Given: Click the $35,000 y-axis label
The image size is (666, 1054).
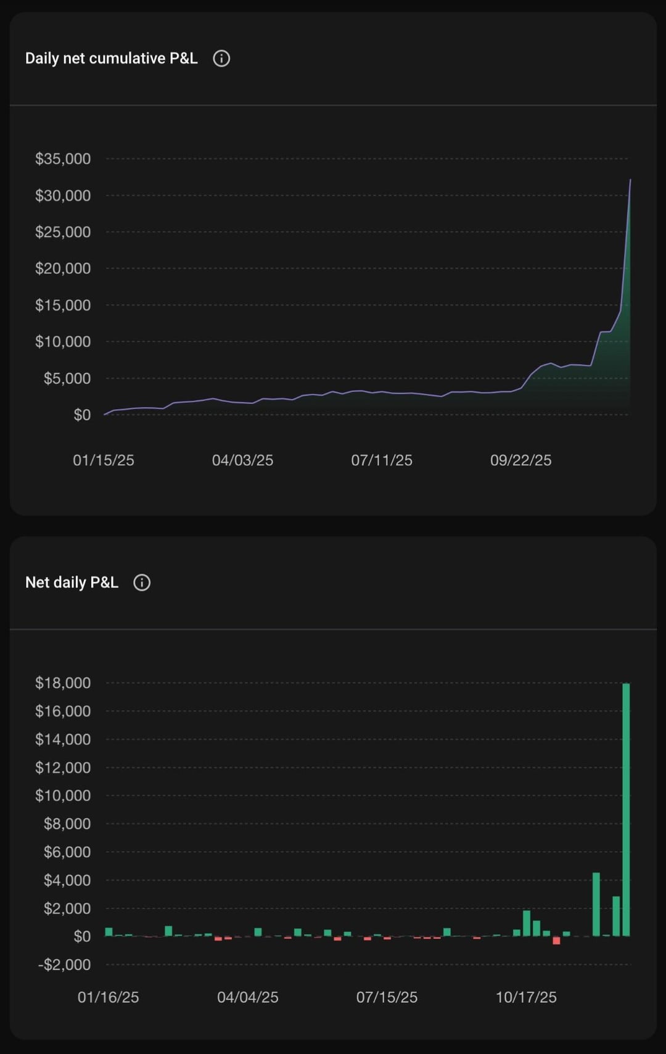Looking at the screenshot, I should pyautogui.click(x=63, y=159).
